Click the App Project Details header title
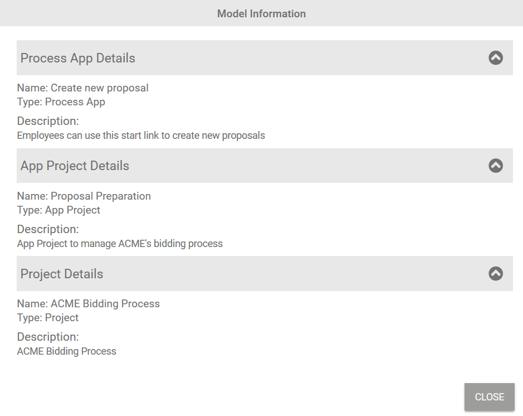The height and width of the screenshot is (416, 523). tap(75, 166)
